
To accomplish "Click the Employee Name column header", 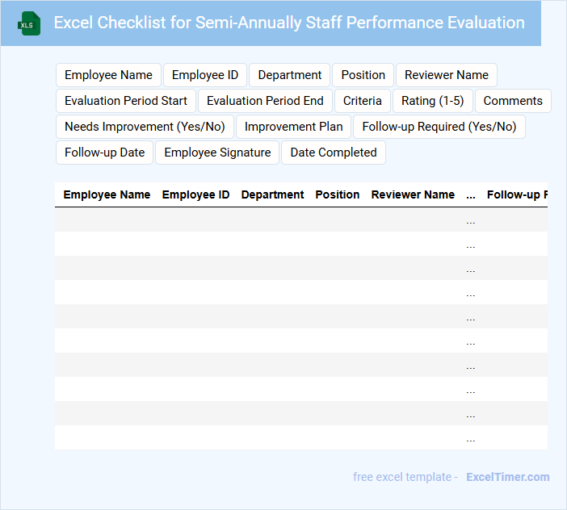I will (107, 194).
